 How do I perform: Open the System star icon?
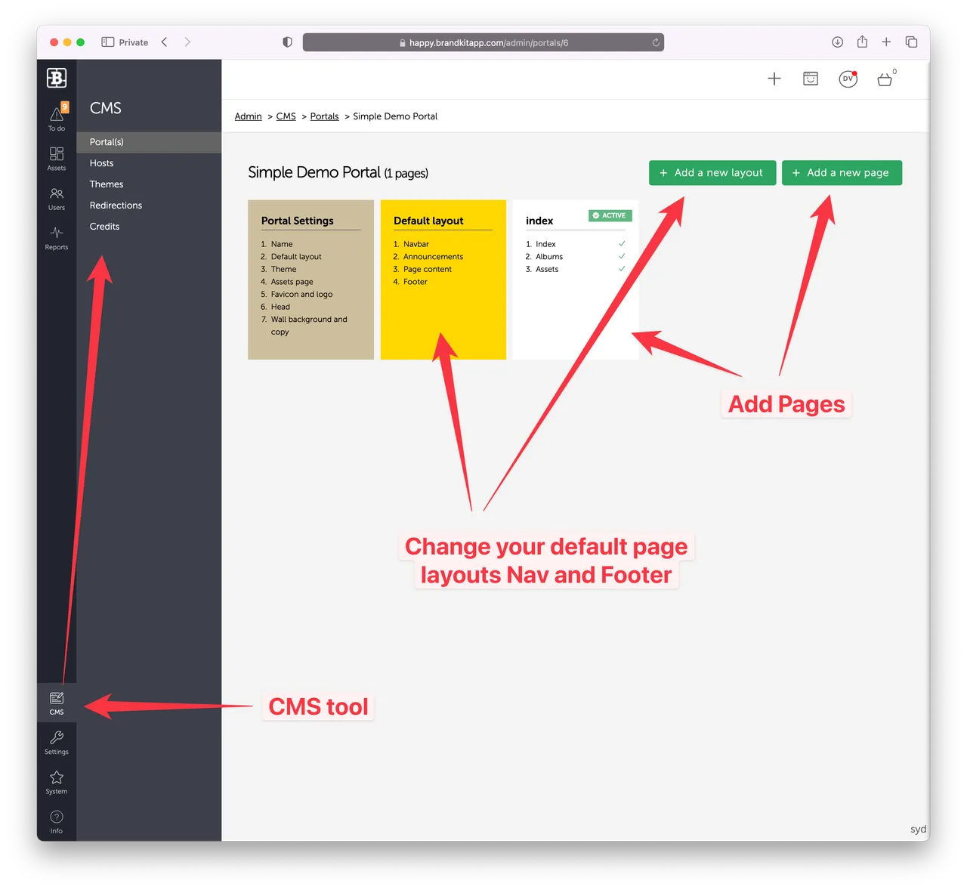coord(57,781)
